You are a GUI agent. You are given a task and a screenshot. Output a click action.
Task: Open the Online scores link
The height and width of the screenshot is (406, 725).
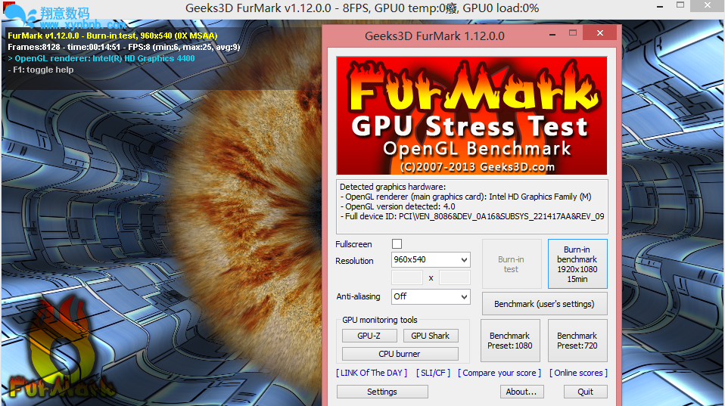pyautogui.click(x=578, y=373)
